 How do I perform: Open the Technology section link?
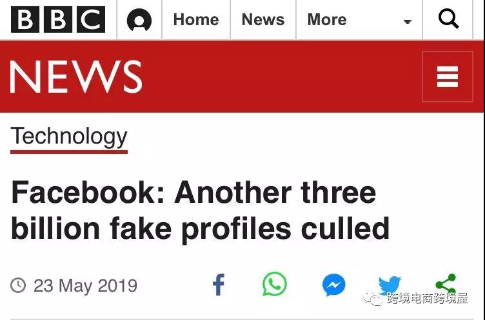69,136
